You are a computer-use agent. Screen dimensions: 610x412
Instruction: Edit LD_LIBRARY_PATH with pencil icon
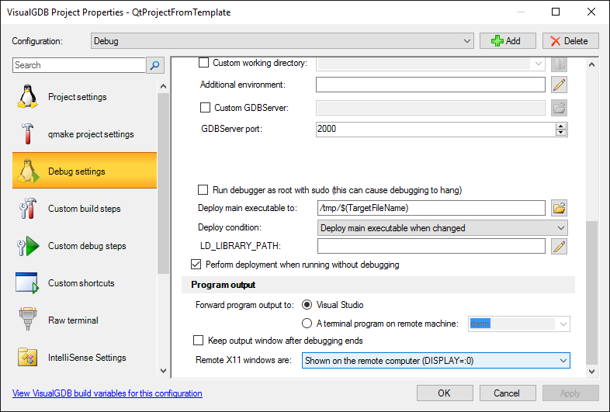[x=559, y=246]
